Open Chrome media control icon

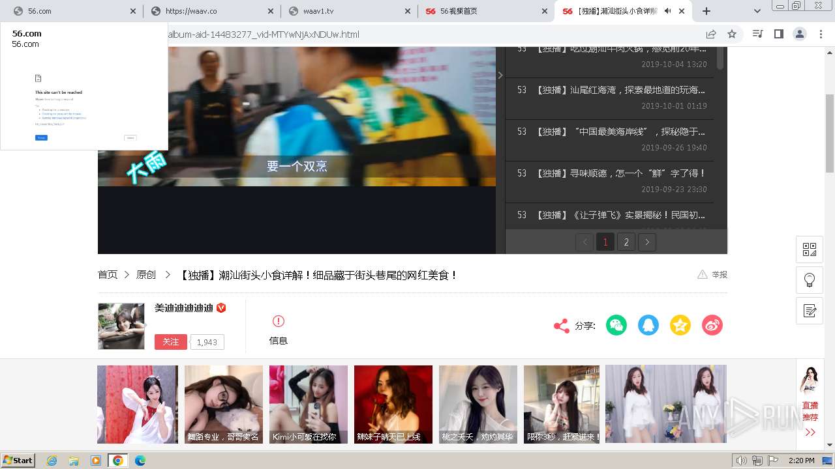click(757, 34)
